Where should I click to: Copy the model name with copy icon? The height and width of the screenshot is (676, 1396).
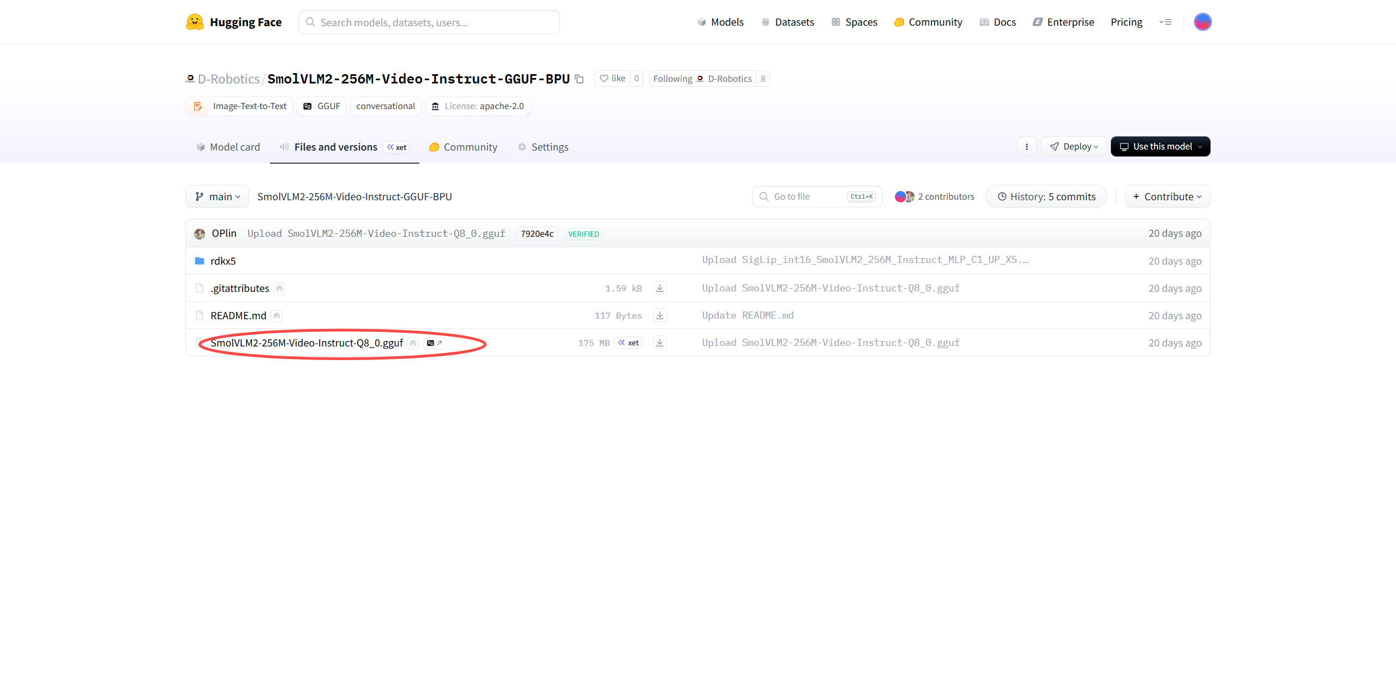[579, 79]
